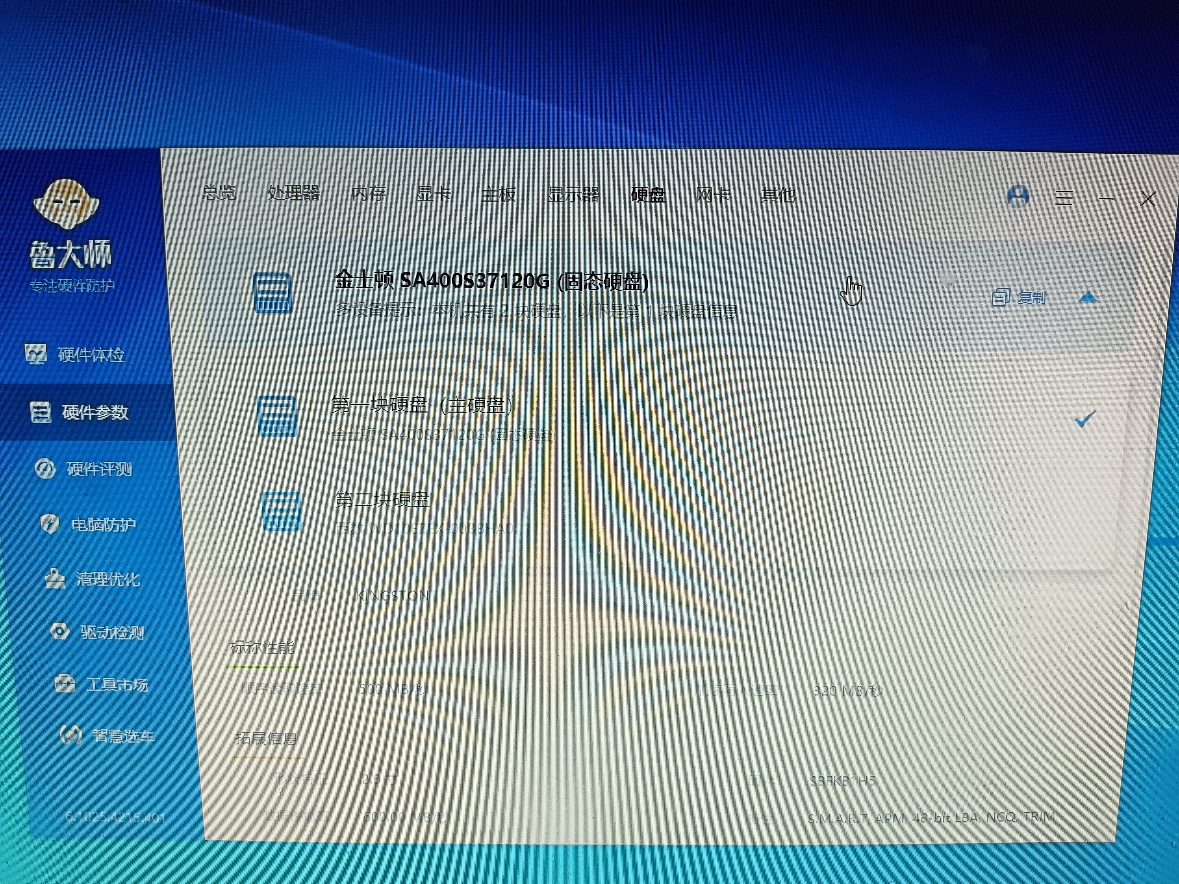This screenshot has width=1179, height=884.
Task: Click the KINGSTON brand value
Action: [x=392, y=595]
